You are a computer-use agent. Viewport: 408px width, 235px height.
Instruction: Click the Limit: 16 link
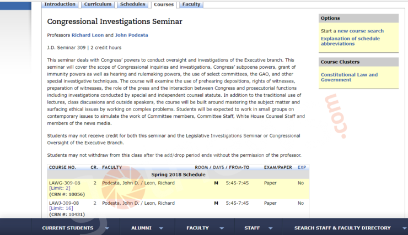61,208
